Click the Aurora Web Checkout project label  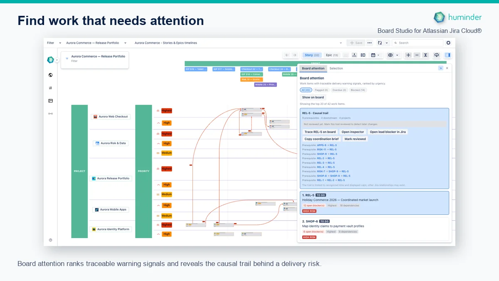pyautogui.click(x=111, y=117)
